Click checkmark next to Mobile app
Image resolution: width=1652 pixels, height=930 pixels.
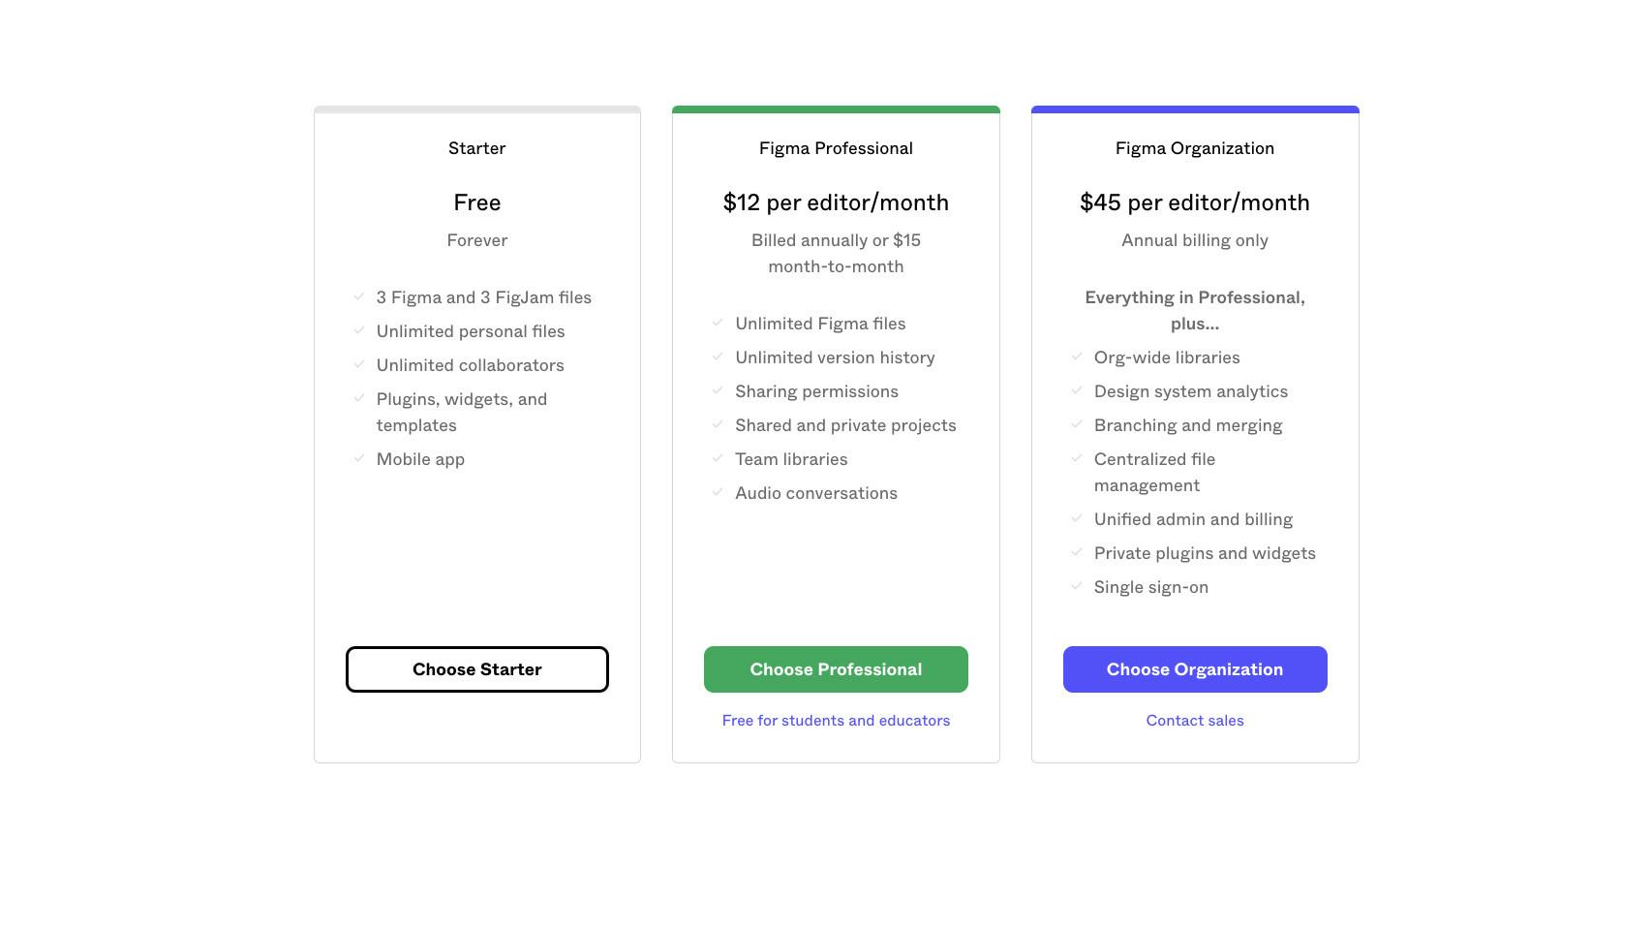click(359, 458)
